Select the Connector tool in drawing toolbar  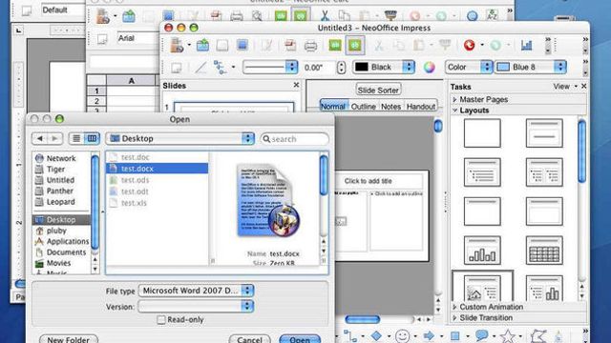click(350, 335)
